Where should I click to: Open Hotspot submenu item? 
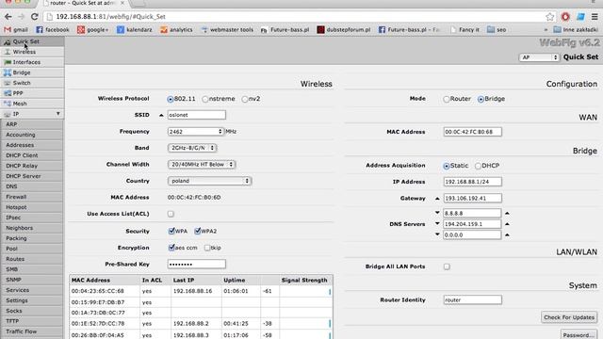(x=32, y=207)
